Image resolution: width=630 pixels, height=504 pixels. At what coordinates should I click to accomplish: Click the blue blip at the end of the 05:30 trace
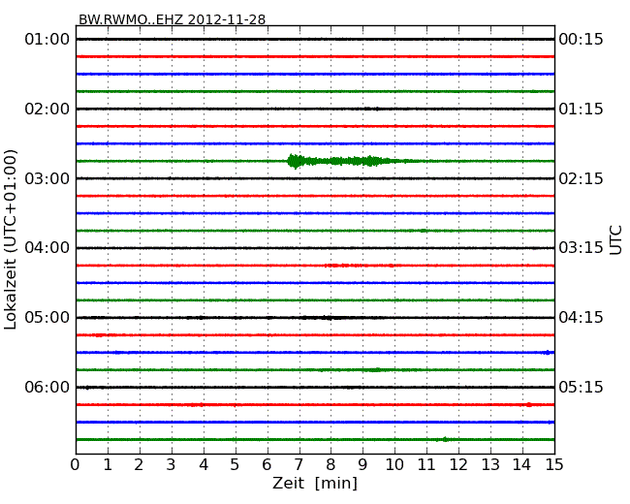548,353
